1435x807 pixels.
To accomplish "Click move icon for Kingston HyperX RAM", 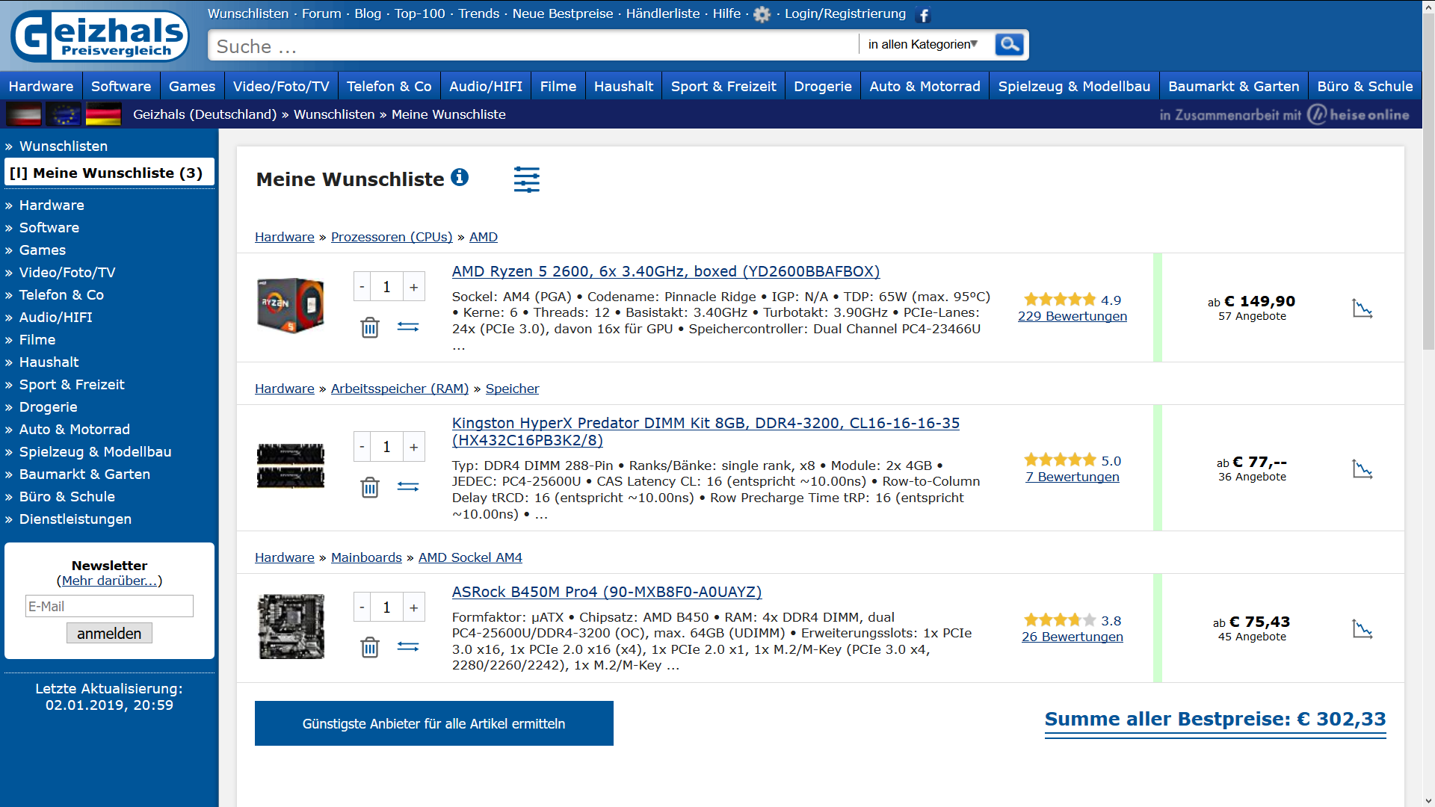I will tap(407, 487).
